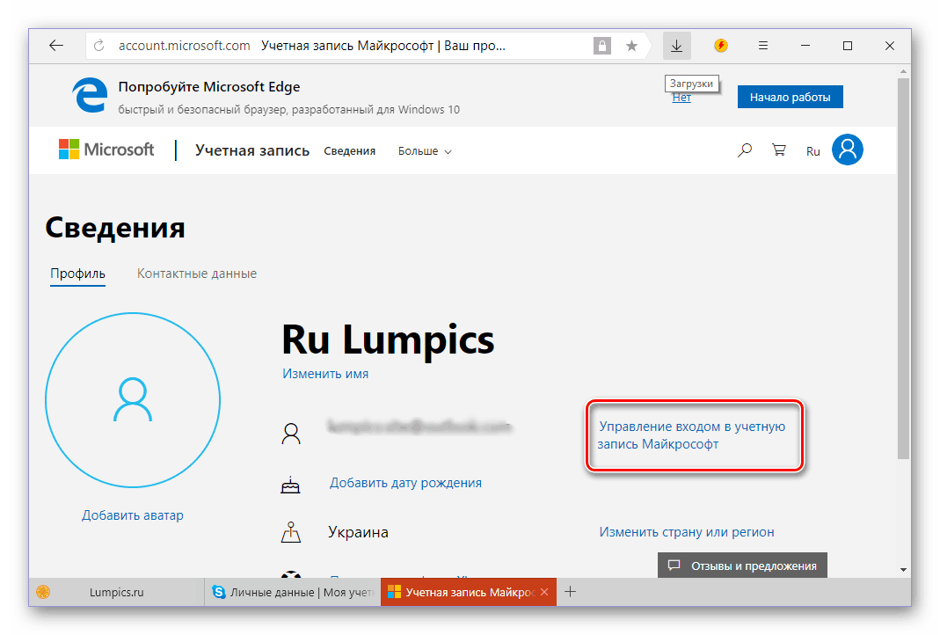The width and height of the screenshot is (940, 635).
Task: Open the browser hamburger menu
Action: point(763,46)
